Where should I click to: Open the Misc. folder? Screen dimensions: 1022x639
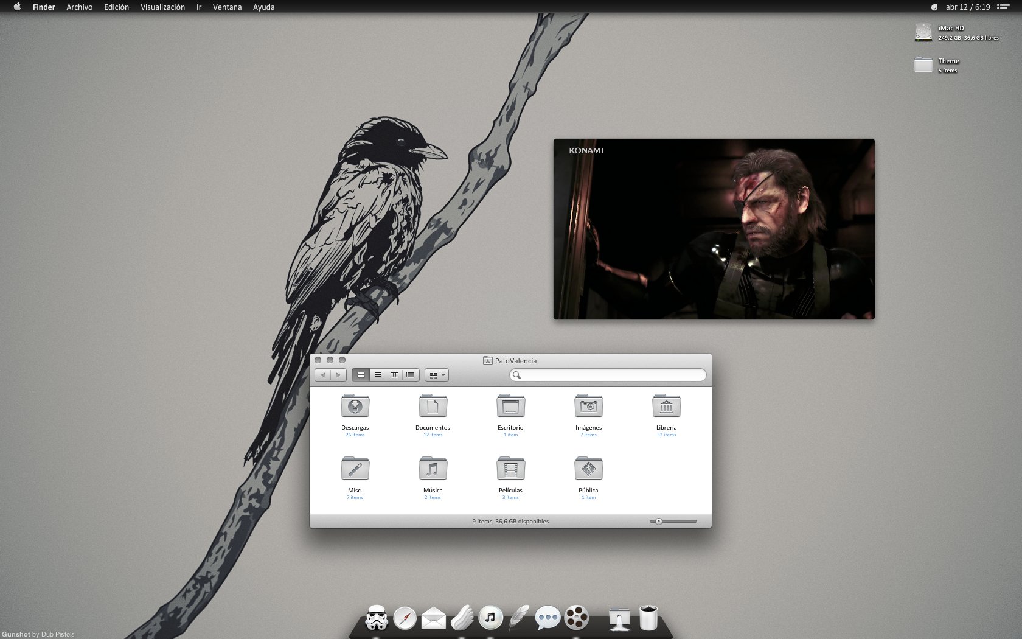click(x=355, y=469)
